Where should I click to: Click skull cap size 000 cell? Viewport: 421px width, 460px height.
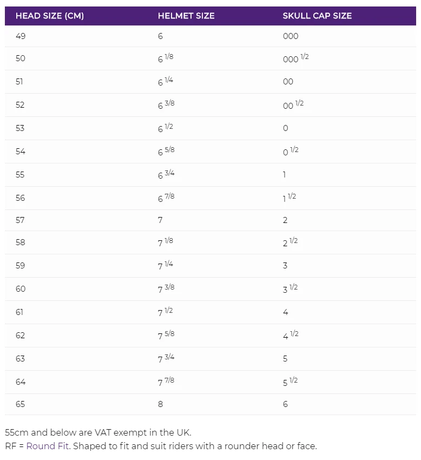[x=291, y=36]
